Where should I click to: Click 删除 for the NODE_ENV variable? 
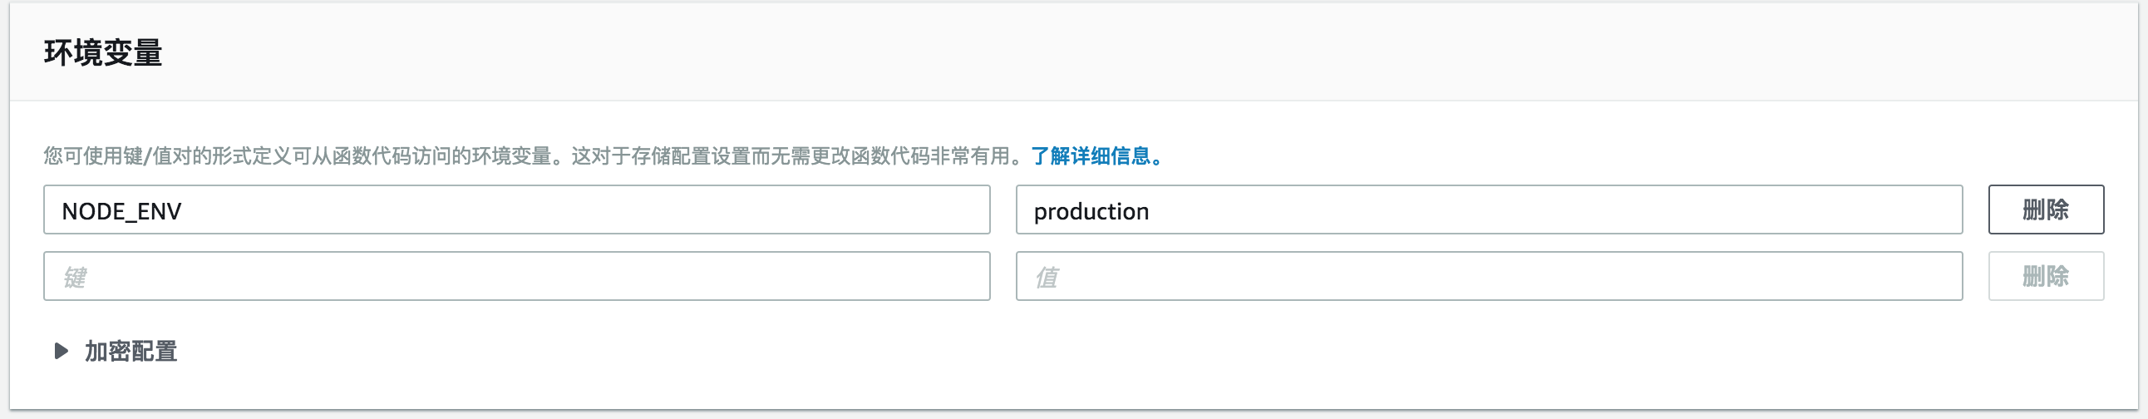[2045, 209]
